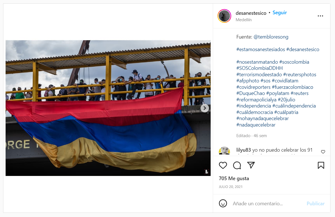The image size is (335, 217).
Task: Open the #reutersphotos hashtag
Action: pyautogui.click(x=299, y=75)
